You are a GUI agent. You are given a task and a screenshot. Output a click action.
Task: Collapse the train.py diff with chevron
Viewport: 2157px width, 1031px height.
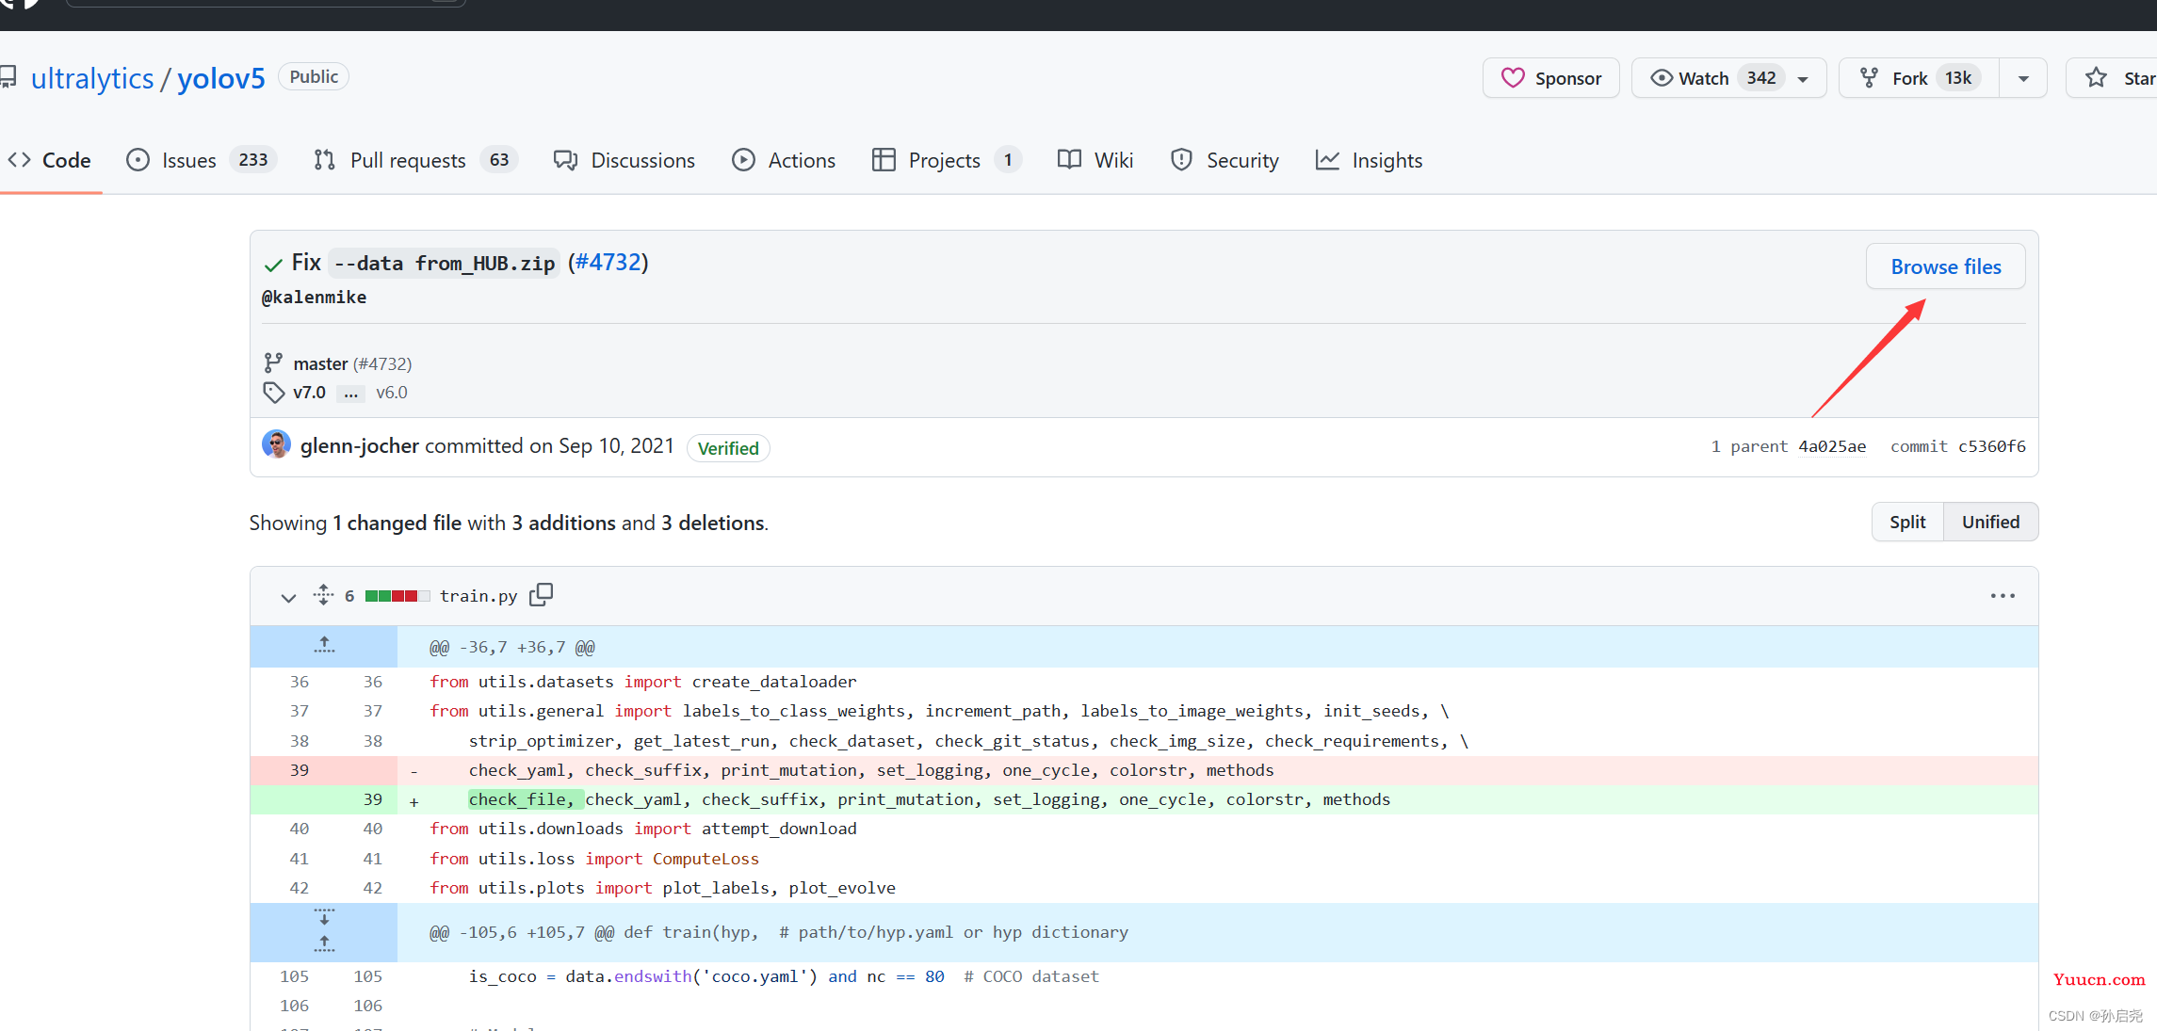tap(288, 597)
